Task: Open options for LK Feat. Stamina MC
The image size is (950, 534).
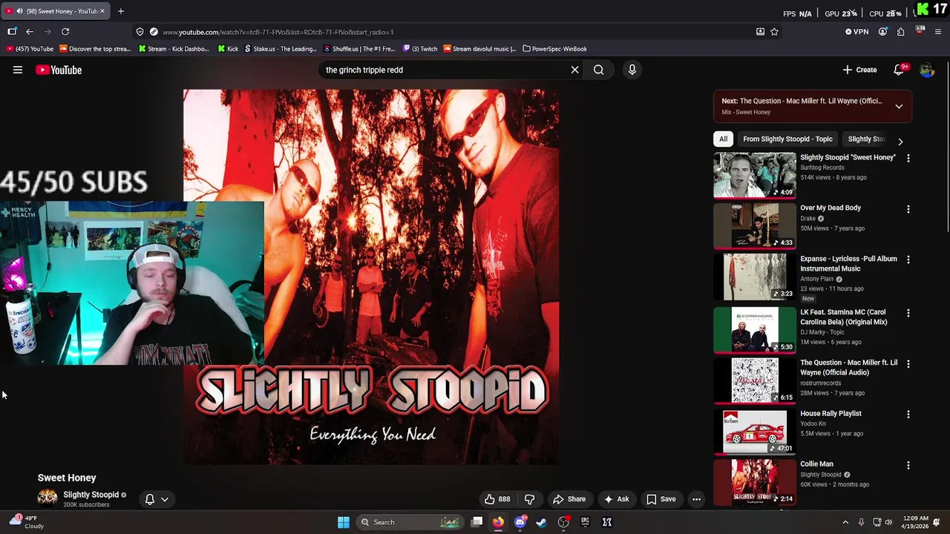Action: 908,313
